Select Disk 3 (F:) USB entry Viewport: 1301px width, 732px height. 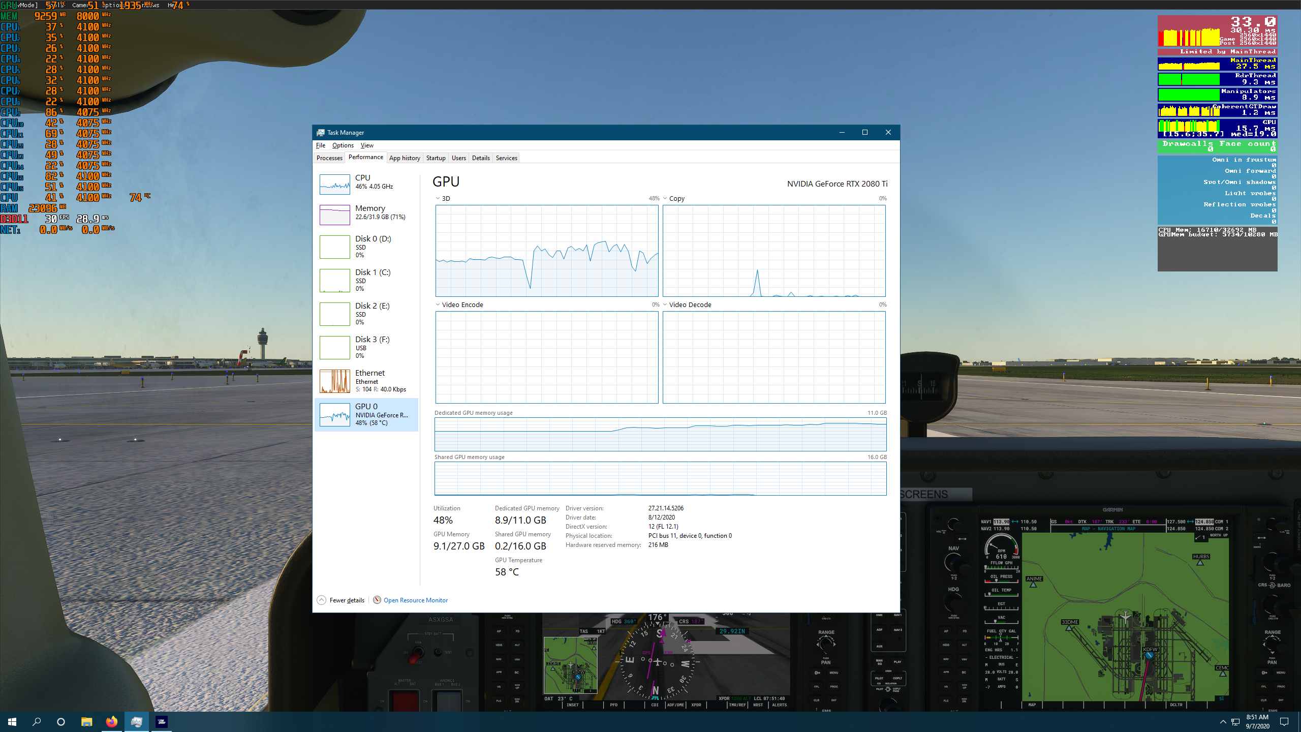(366, 347)
